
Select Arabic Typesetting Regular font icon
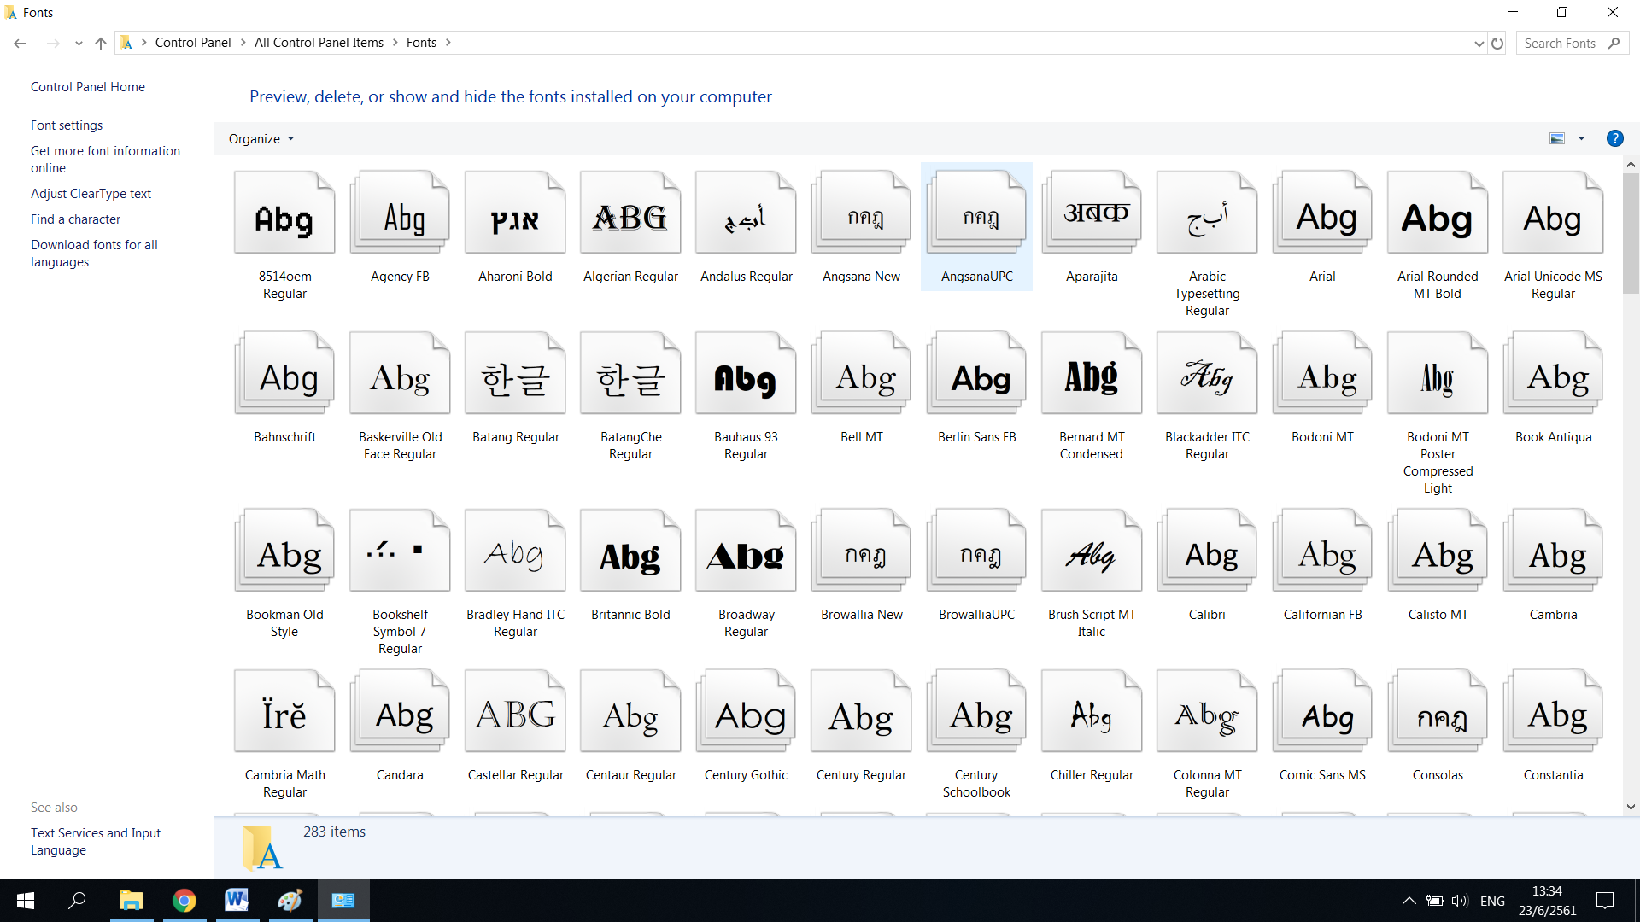coord(1207,213)
